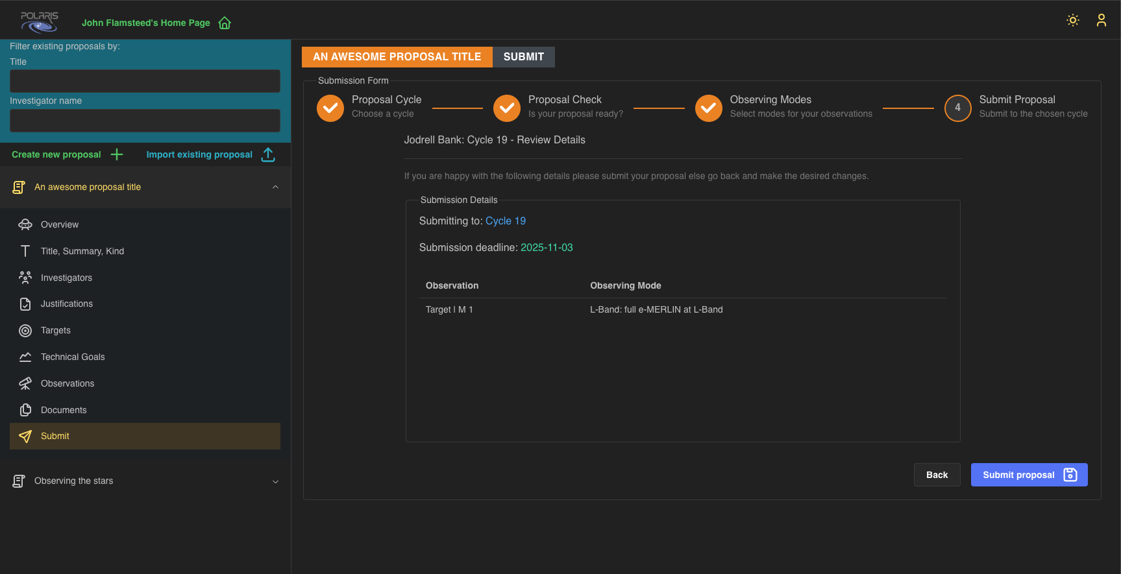Toggle the light/dark theme sun icon

[1073, 20]
